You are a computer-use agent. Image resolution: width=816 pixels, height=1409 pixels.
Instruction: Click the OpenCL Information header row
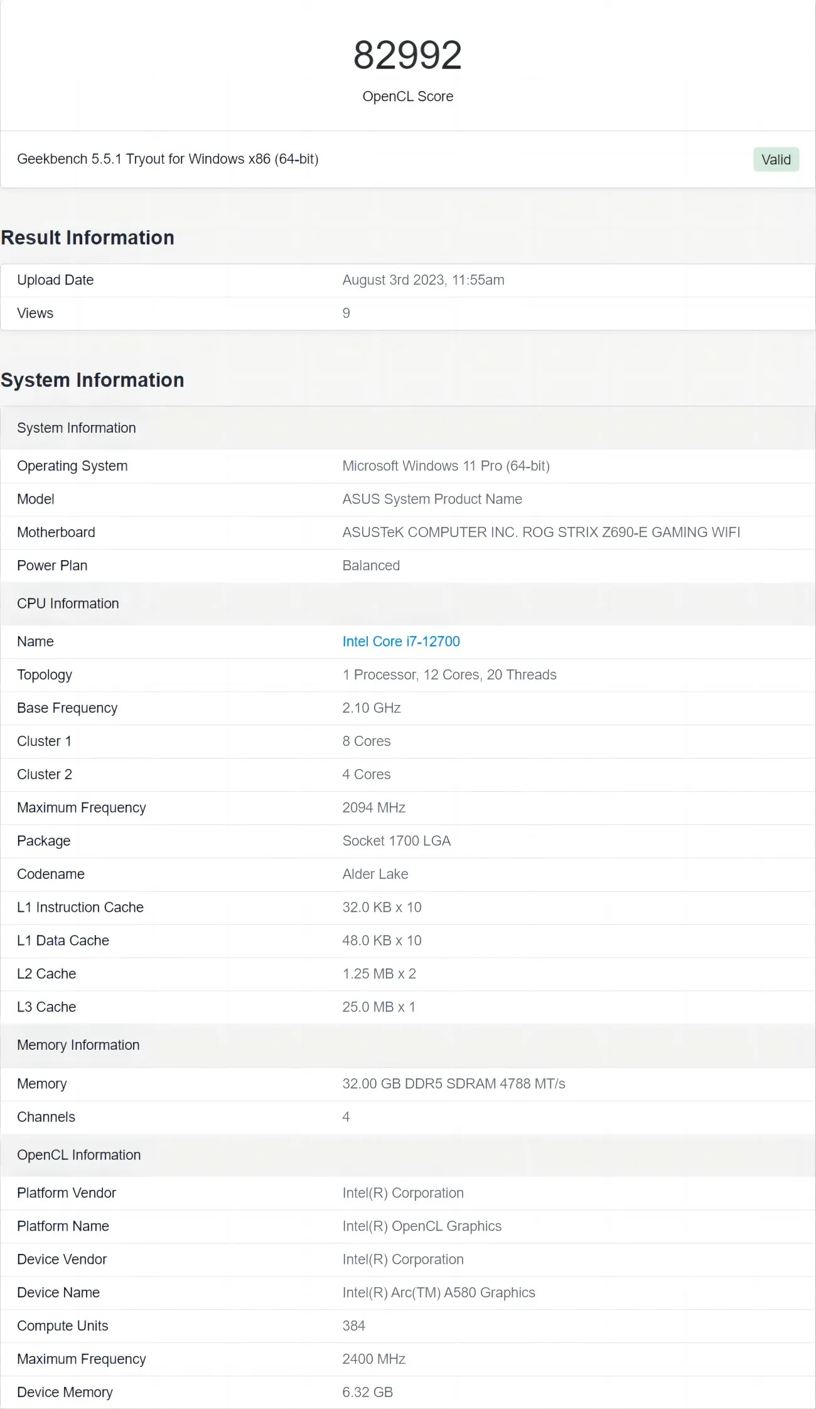[408, 1155]
